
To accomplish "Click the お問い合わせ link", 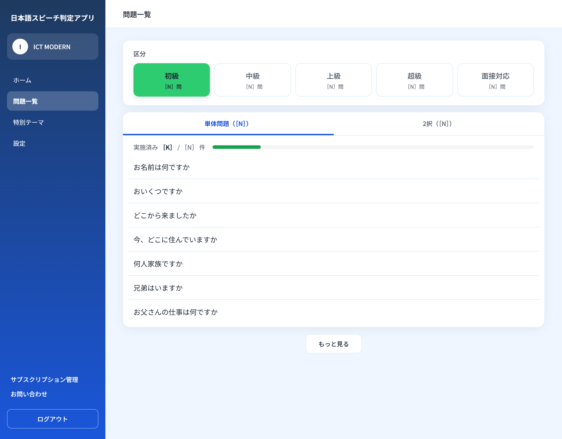I will point(29,394).
